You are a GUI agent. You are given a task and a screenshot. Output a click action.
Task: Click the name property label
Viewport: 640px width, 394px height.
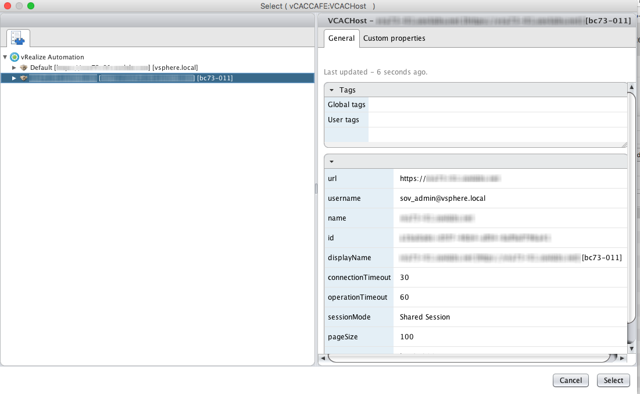[337, 218]
